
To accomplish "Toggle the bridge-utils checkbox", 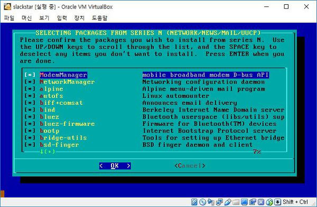I will tap(30, 138).
